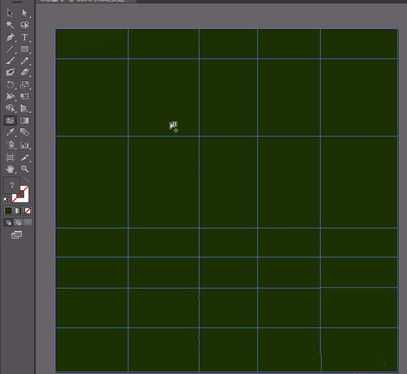Viewport: 407px width, 374px height.
Task: Enable Draw Behind mode
Action: pos(18,223)
